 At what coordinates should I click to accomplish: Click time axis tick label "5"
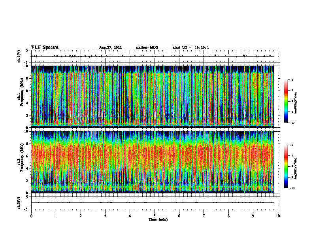click(x=155, y=216)
